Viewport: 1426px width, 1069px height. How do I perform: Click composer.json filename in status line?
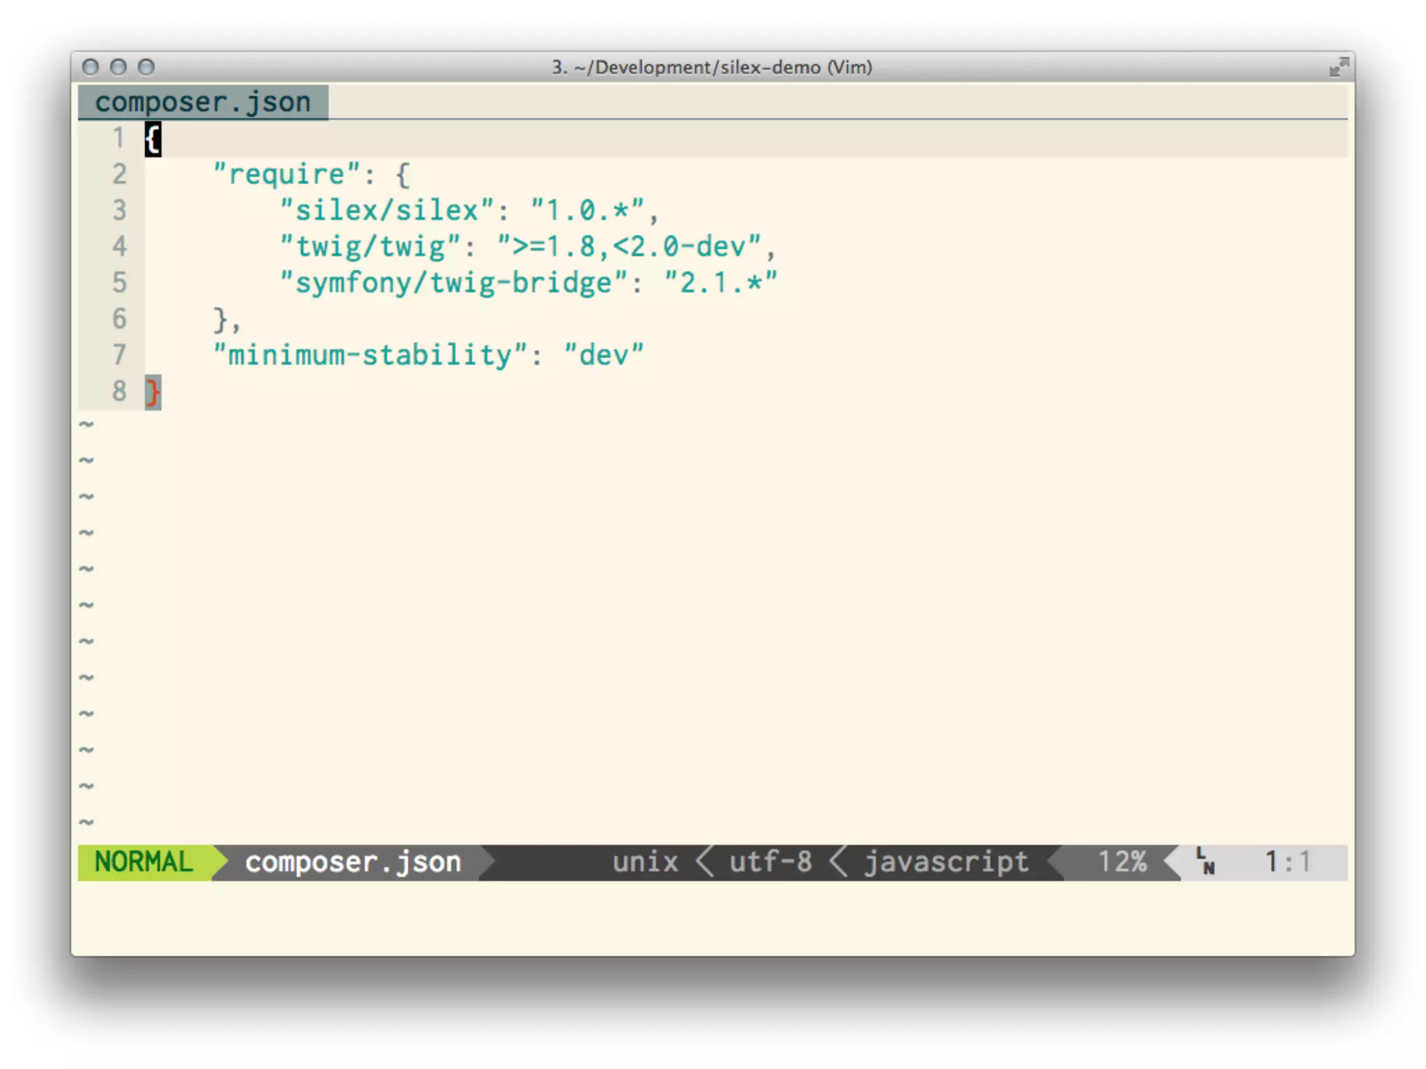[x=353, y=862]
